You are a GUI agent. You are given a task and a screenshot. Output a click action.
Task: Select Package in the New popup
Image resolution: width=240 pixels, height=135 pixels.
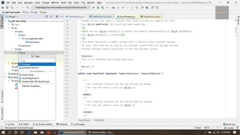coord(37,64)
